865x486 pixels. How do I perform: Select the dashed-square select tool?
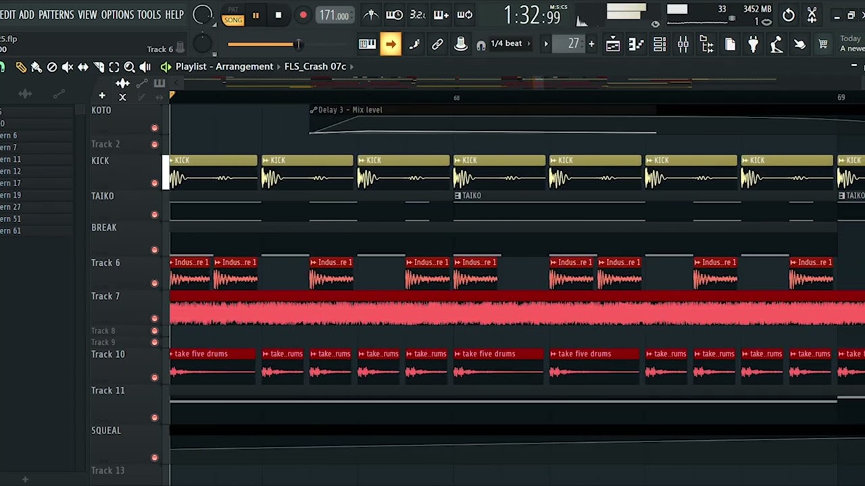pos(114,67)
